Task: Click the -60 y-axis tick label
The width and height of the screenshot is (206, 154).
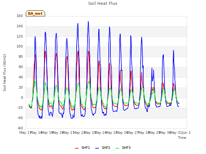Action: [20, 128]
